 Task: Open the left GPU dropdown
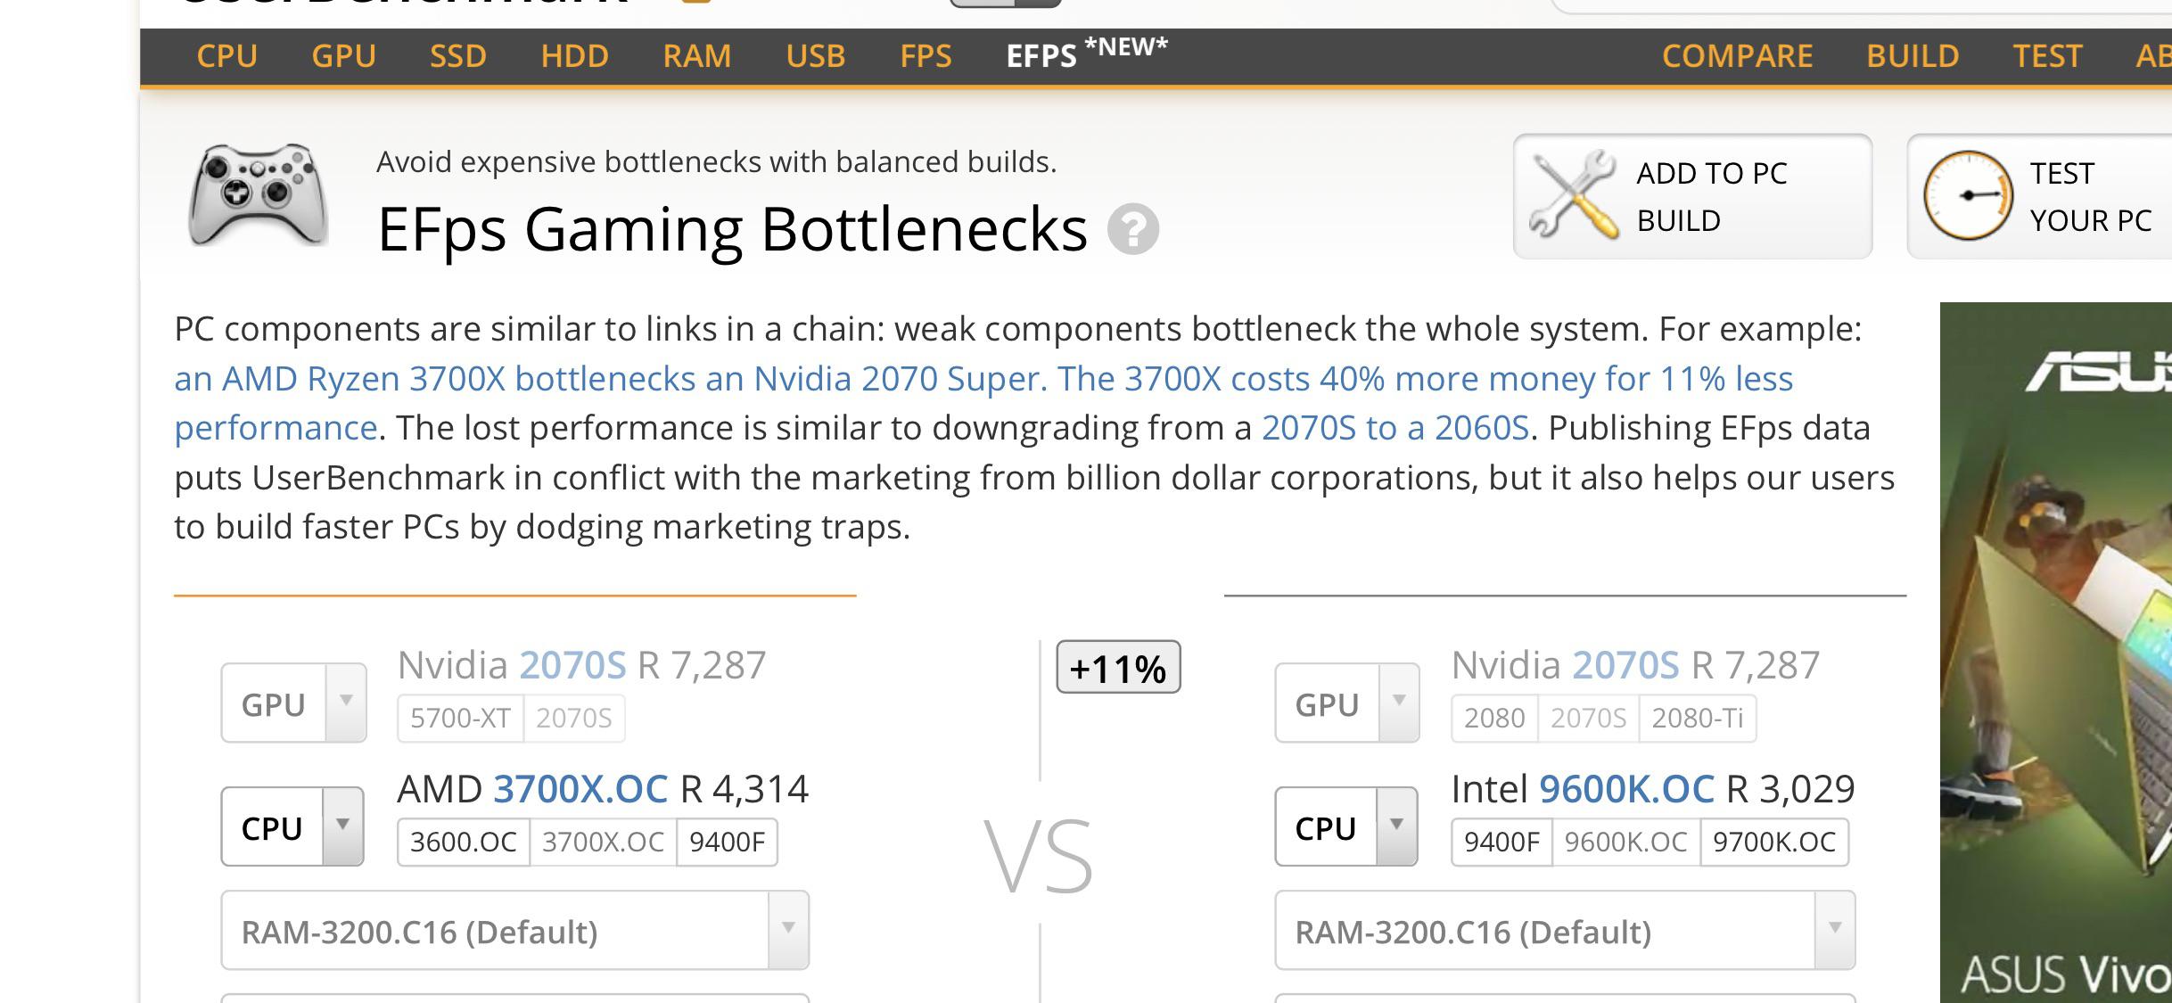point(293,703)
